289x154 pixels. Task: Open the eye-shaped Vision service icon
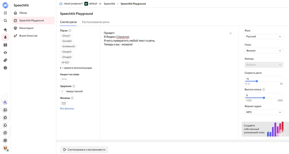pos(5,53)
